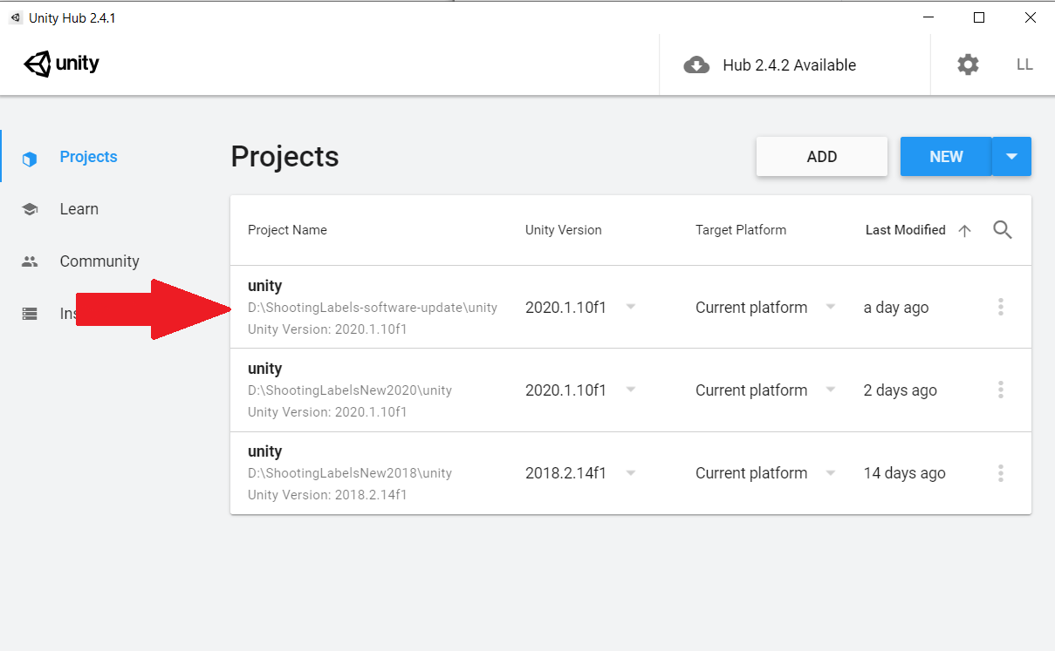
Task: Click the Unity Version column header
Action: pos(563,230)
